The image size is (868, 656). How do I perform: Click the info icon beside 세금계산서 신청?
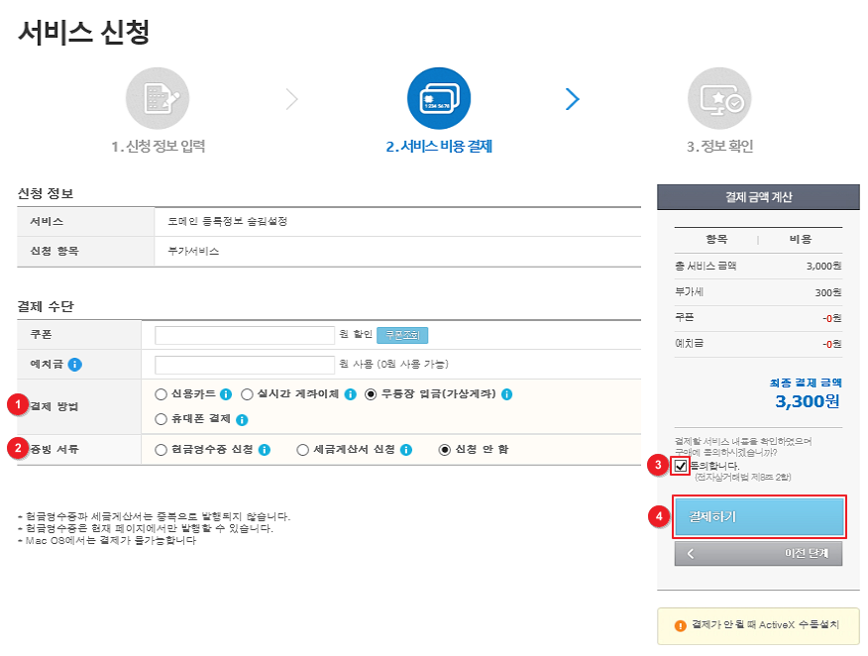pyautogui.click(x=406, y=450)
